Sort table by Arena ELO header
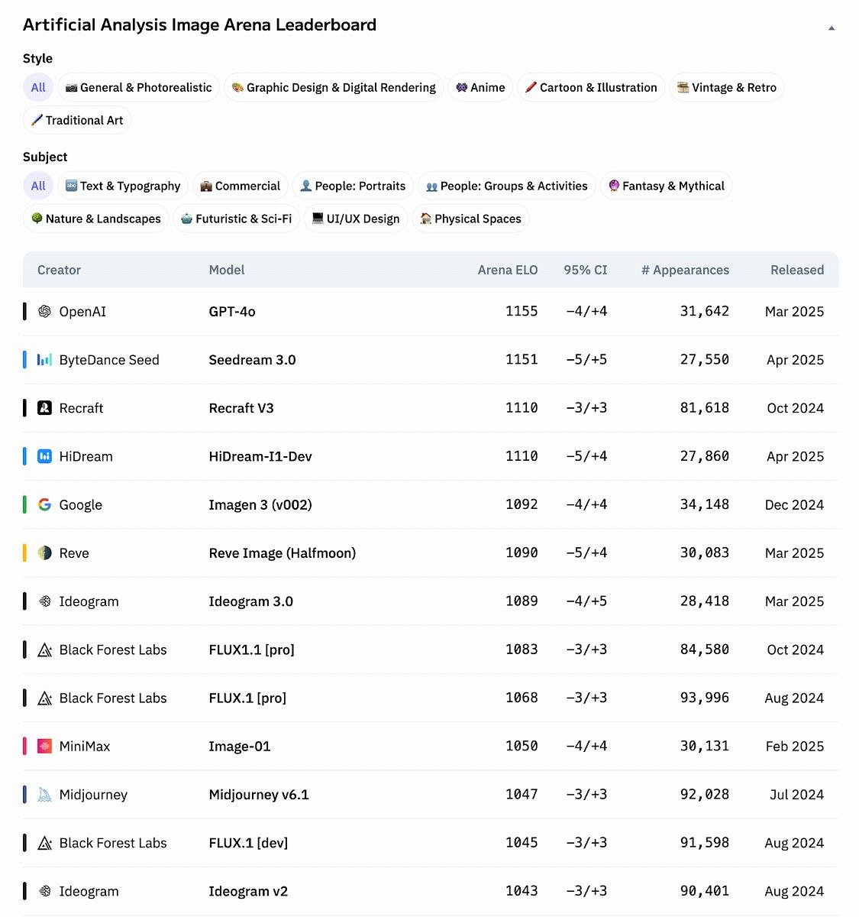The width and height of the screenshot is (859, 917). point(508,270)
